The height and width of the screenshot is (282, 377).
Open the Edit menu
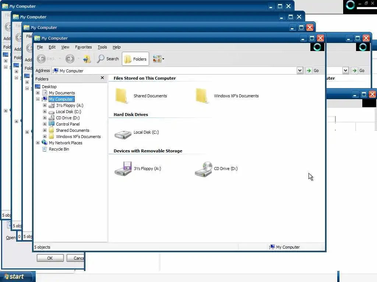pyautogui.click(x=52, y=47)
